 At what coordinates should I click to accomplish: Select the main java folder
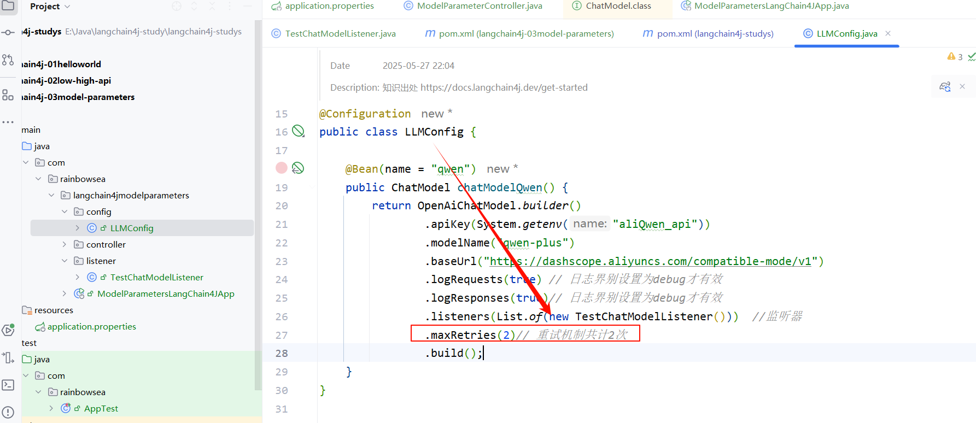pos(42,146)
